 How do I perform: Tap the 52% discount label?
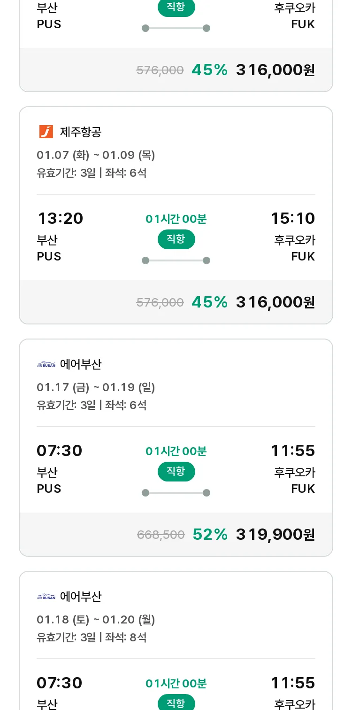[210, 534]
